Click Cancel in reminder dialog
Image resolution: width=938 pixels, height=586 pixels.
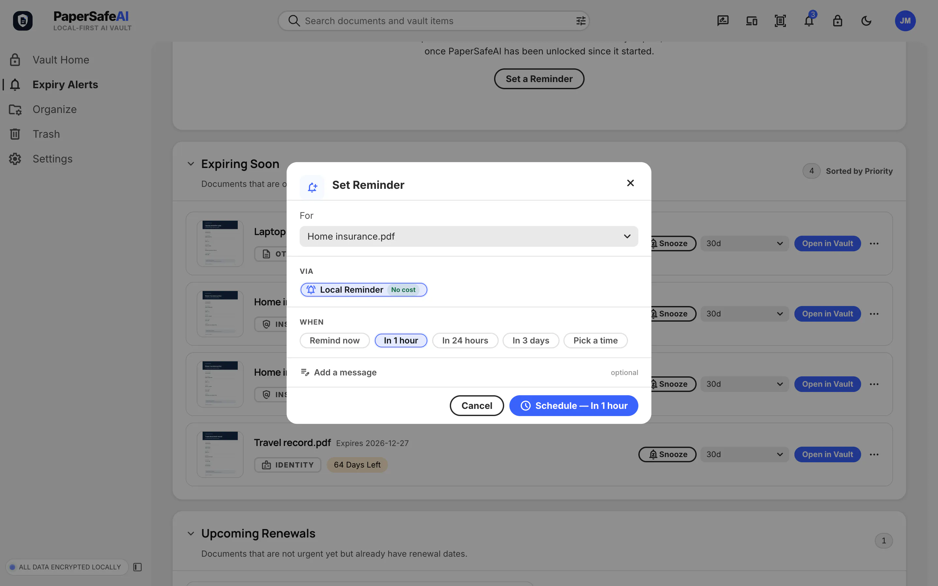coord(477,405)
